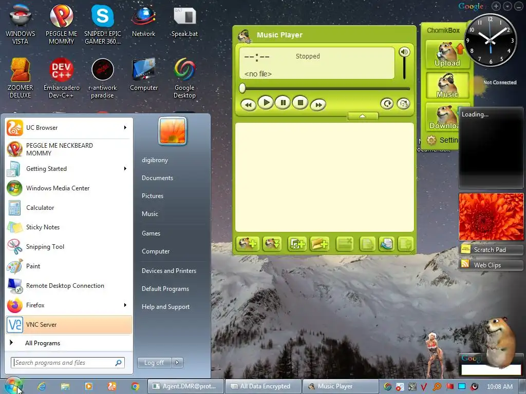
Task: Add a folder to the playlist
Action: click(320, 244)
